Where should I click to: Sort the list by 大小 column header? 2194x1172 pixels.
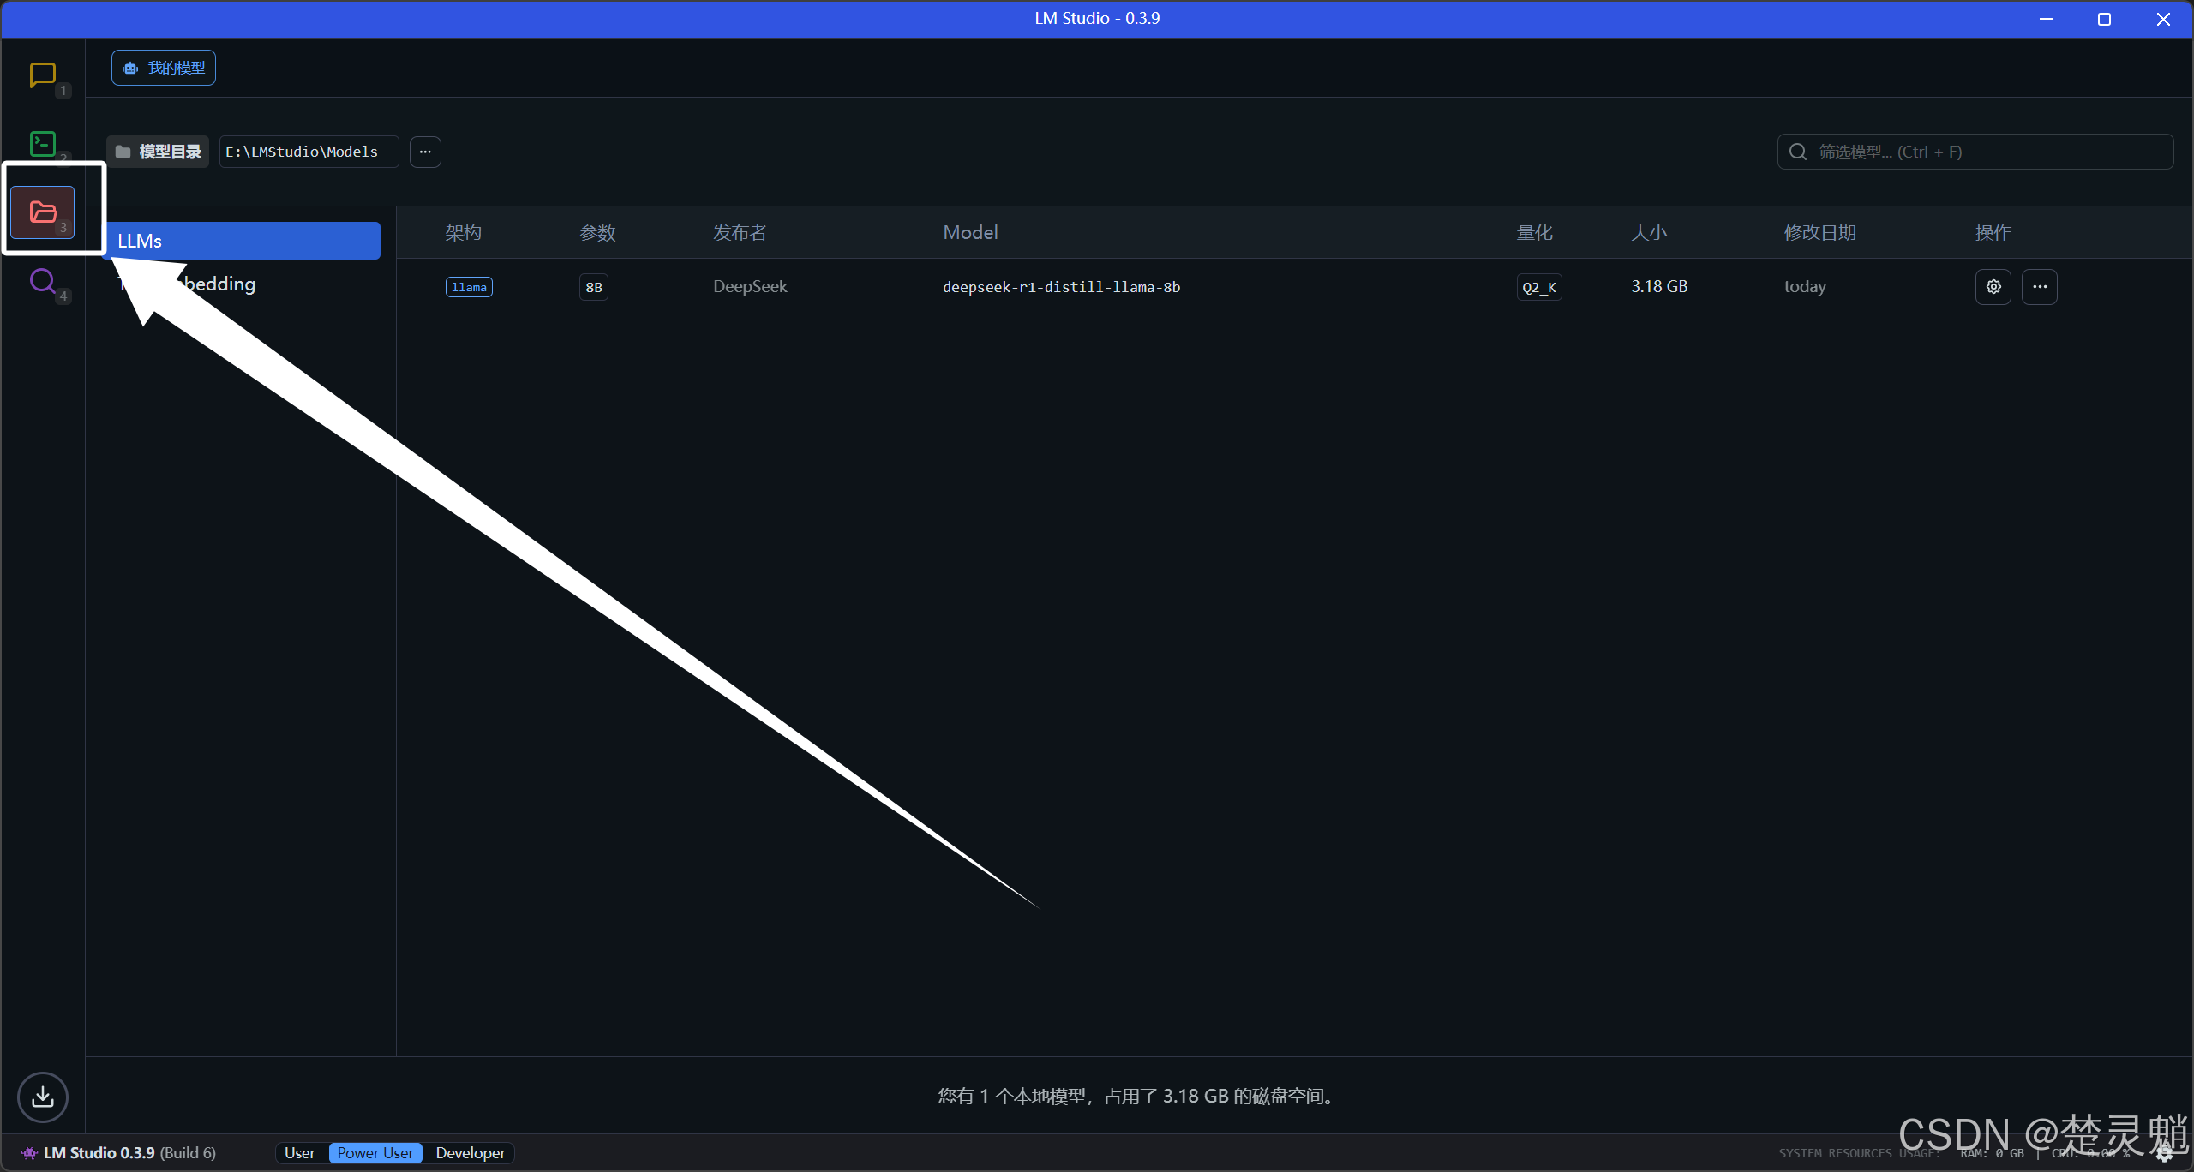(1648, 233)
